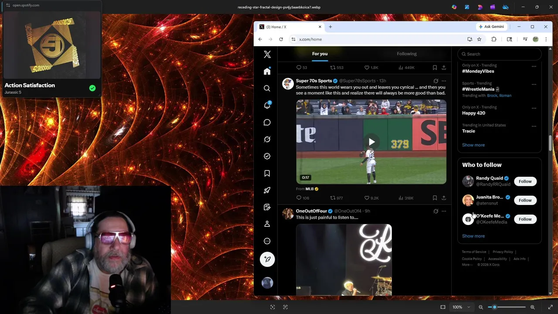Open the verified badge Premium icon in sidebar

click(x=267, y=156)
